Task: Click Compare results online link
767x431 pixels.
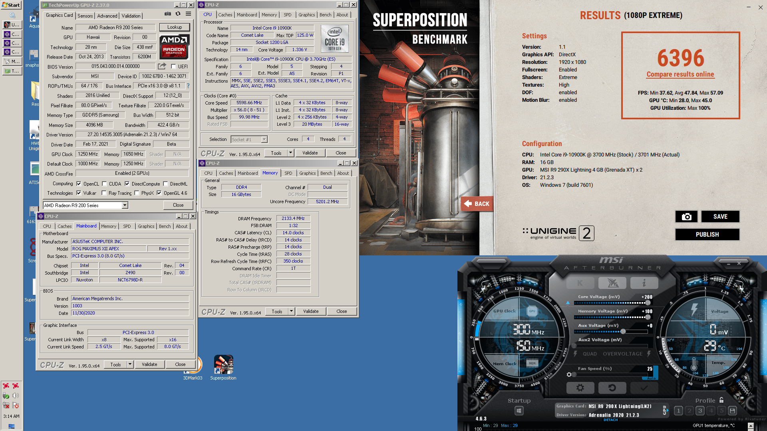Action: coord(680,74)
